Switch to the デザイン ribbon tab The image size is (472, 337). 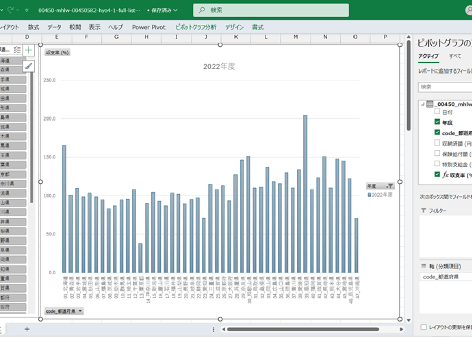pyautogui.click(x=234, y=27)
